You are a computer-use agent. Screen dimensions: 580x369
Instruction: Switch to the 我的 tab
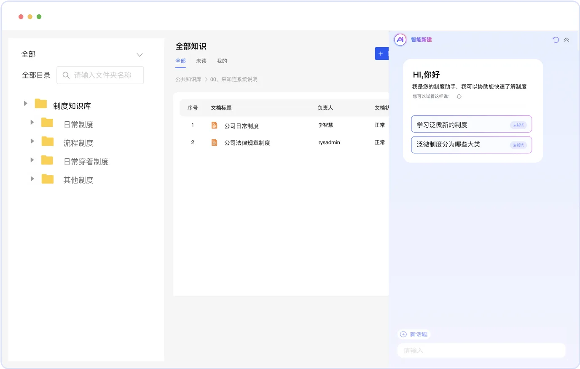(x=222, y=61)
